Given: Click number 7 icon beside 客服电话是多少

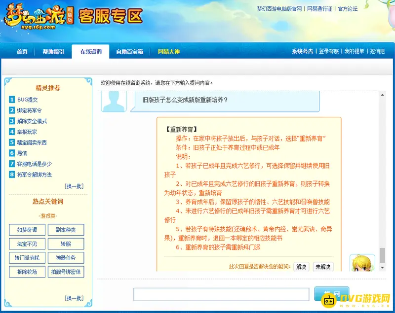Looking at the screenshot, I should [12, 164].
